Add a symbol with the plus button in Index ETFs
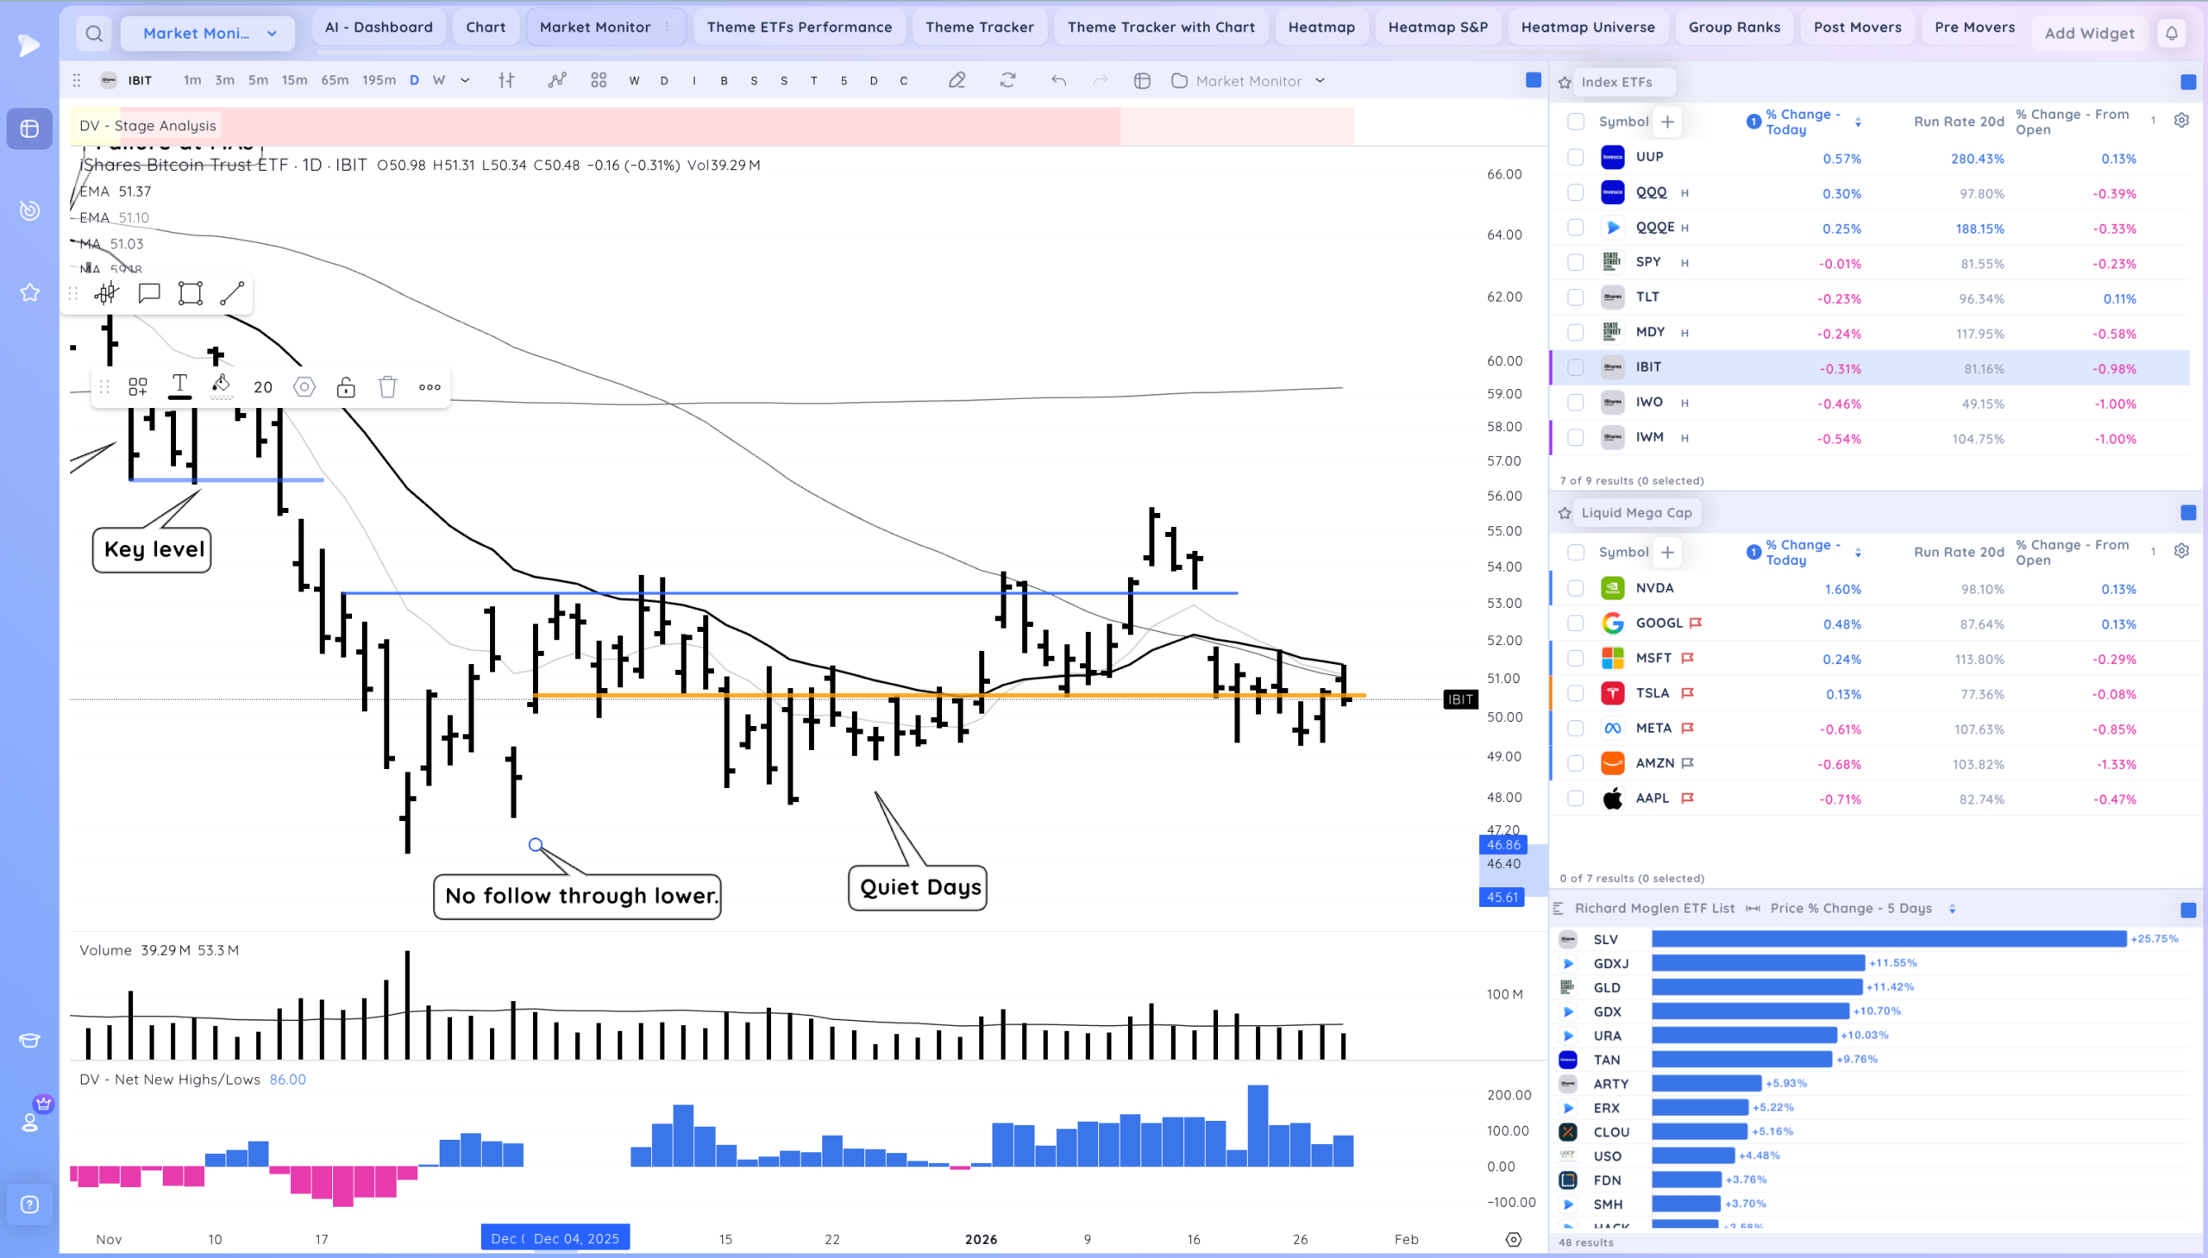The image size is (2208, 1258). point(1667,121)
